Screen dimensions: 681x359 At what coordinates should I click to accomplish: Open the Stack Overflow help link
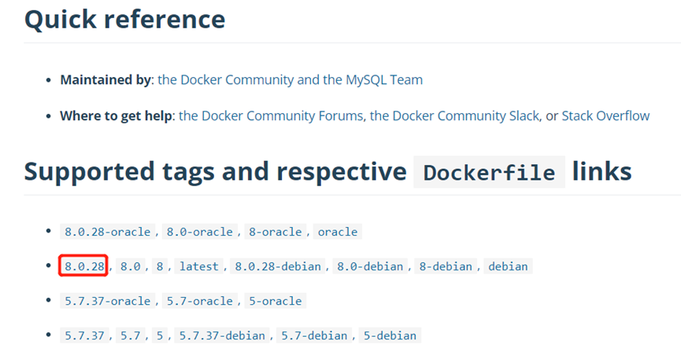pos(605,115)
